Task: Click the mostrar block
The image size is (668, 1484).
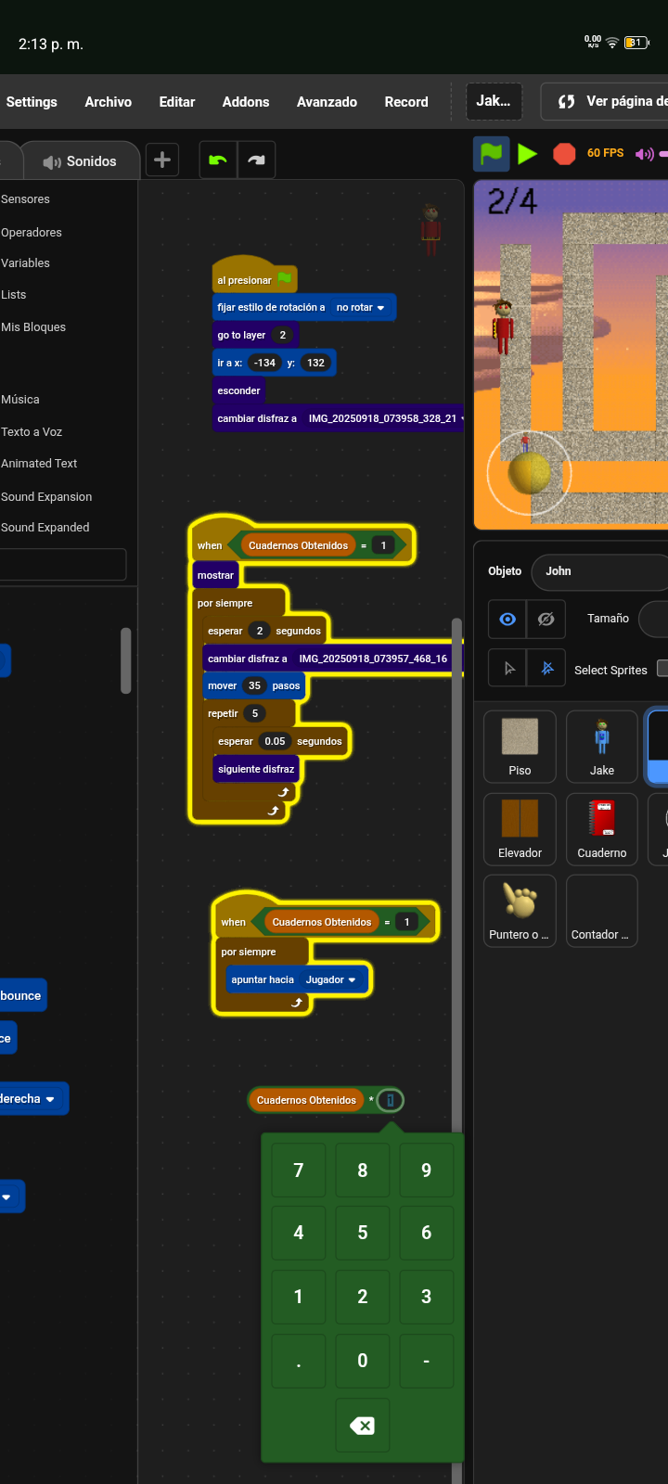Action: pos(215,575)
